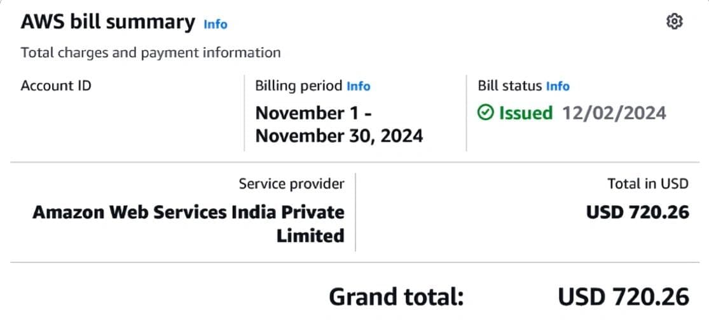The height and width of the screenshot is (320, 709).
Task: Click the Info link next to Billing period
Action: point(358,86)
